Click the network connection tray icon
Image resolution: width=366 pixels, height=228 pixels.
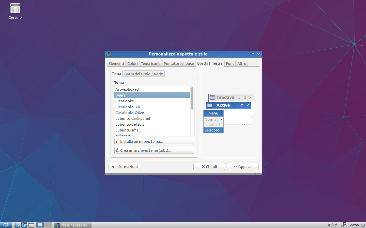coord(343,225)
